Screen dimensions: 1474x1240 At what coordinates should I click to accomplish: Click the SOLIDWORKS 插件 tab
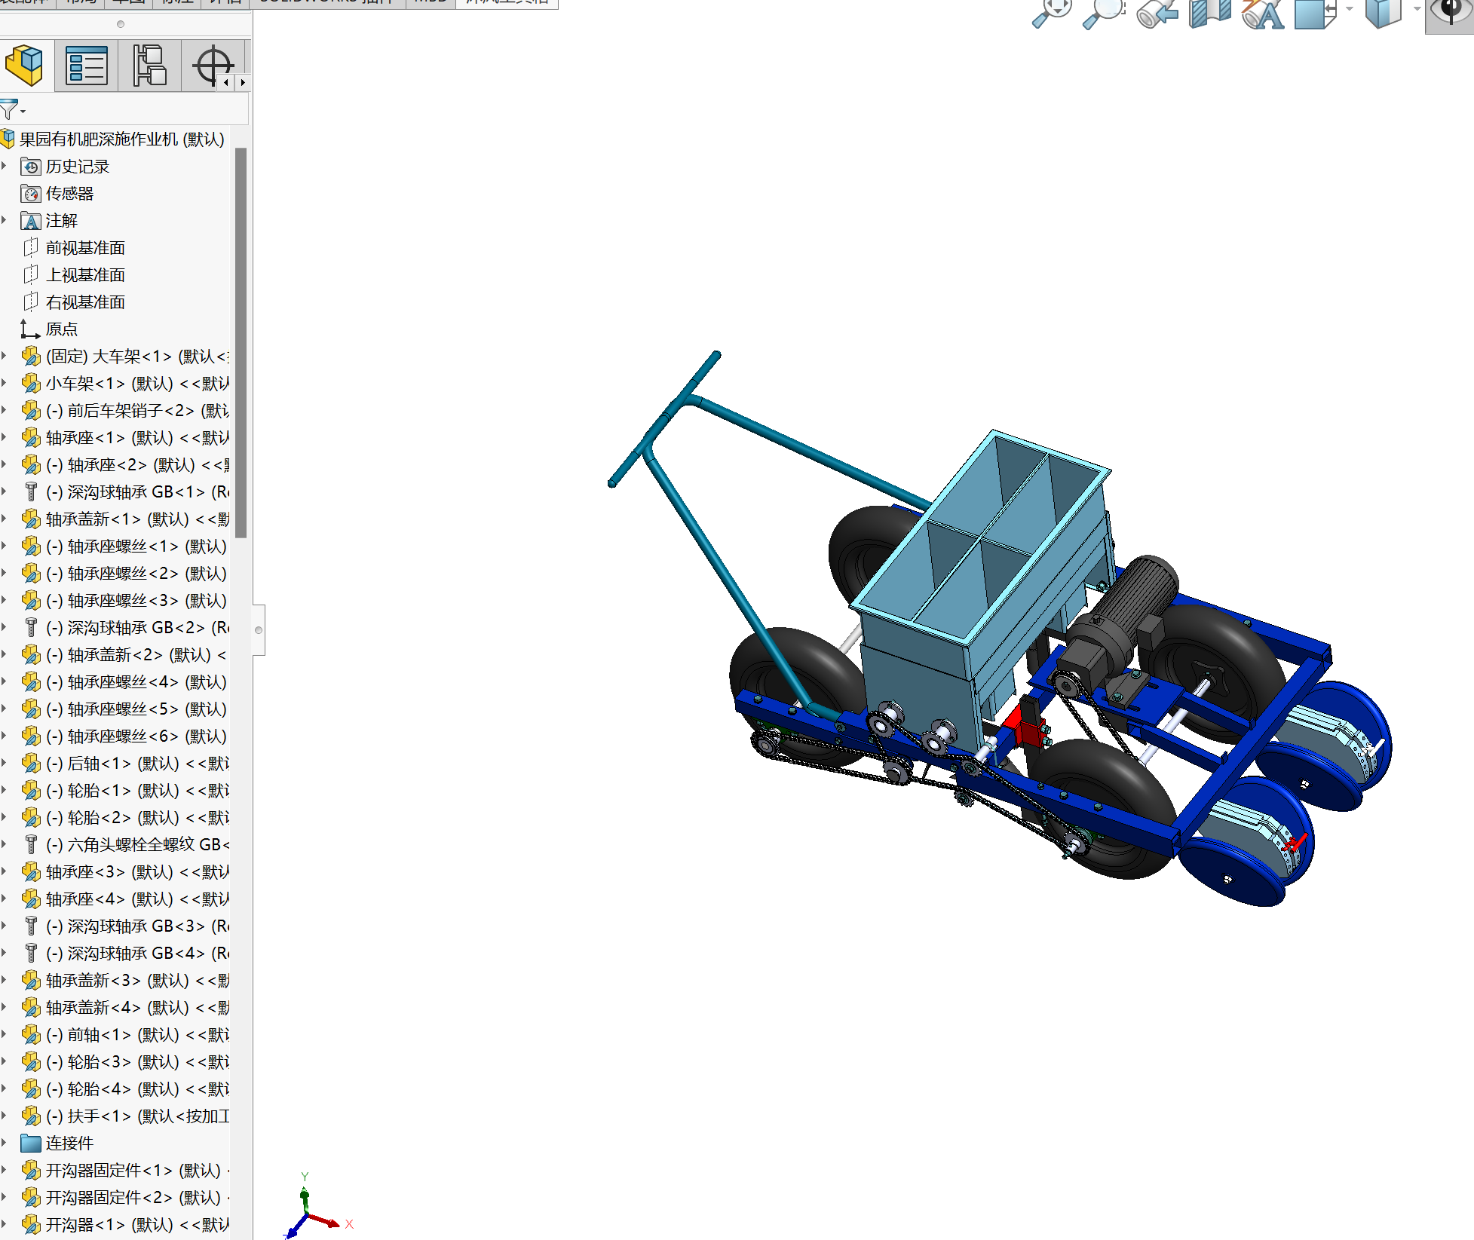point(326,2)
